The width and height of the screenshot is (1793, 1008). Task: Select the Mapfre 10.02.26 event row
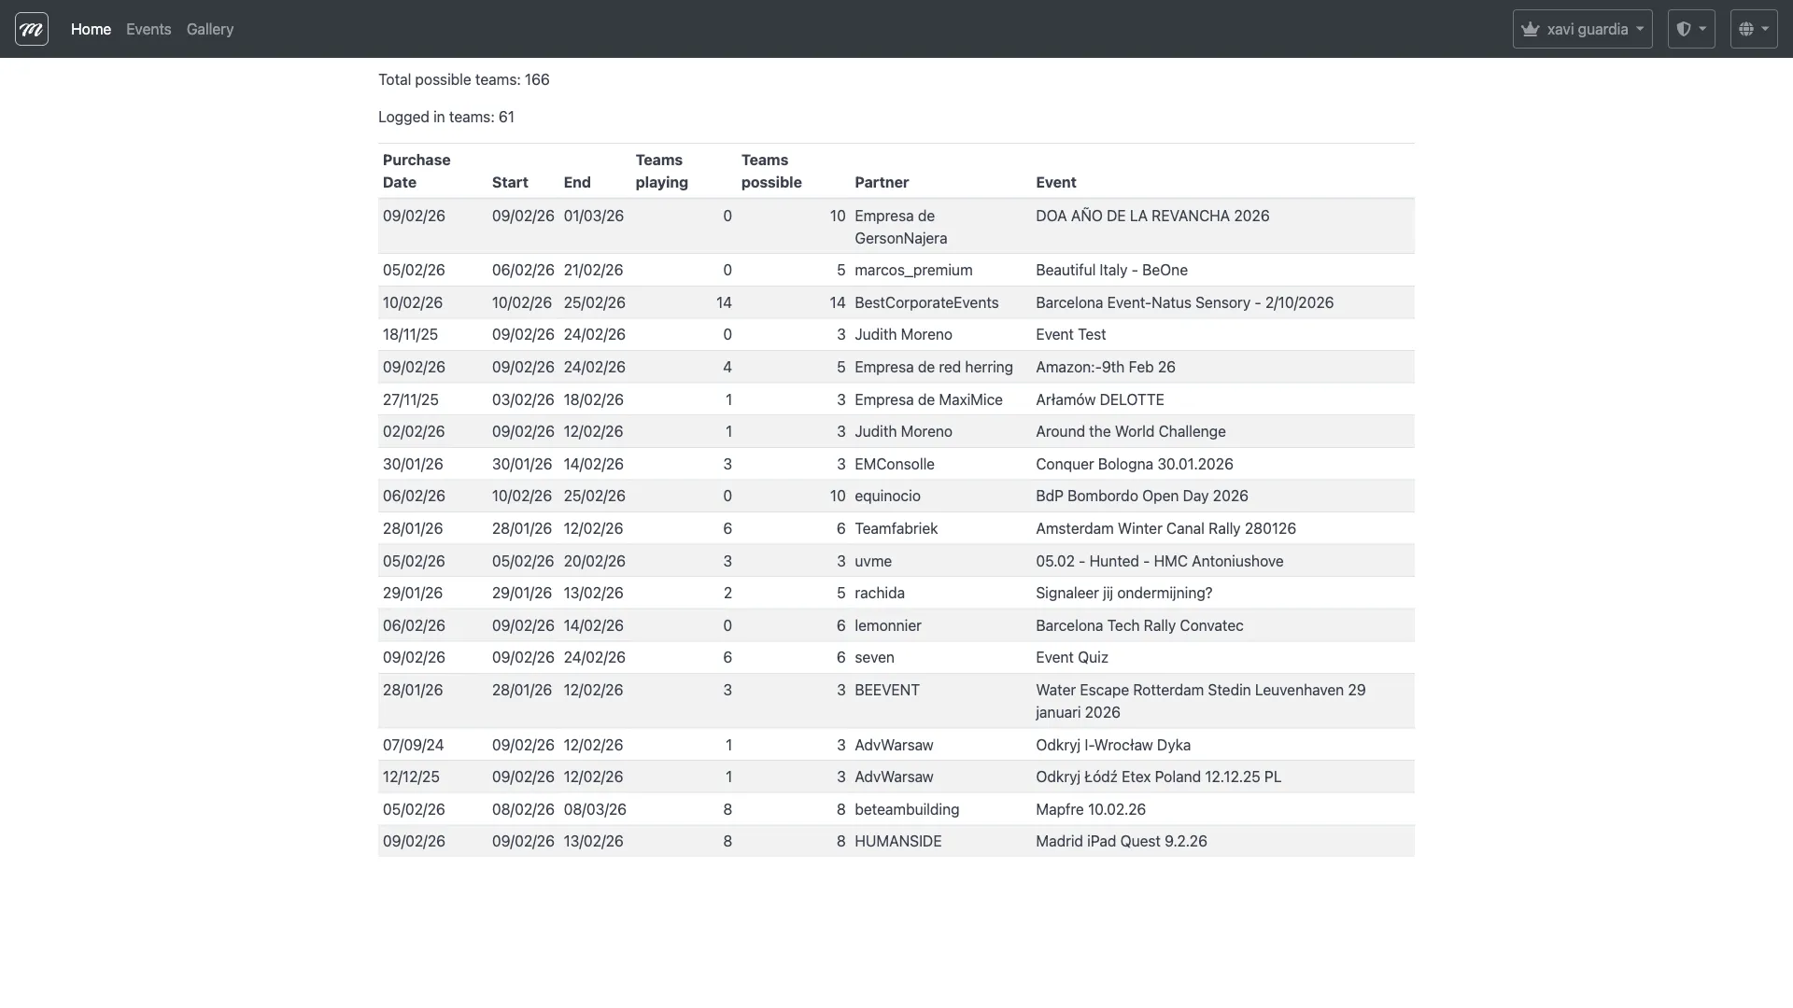click(1090, 809)
